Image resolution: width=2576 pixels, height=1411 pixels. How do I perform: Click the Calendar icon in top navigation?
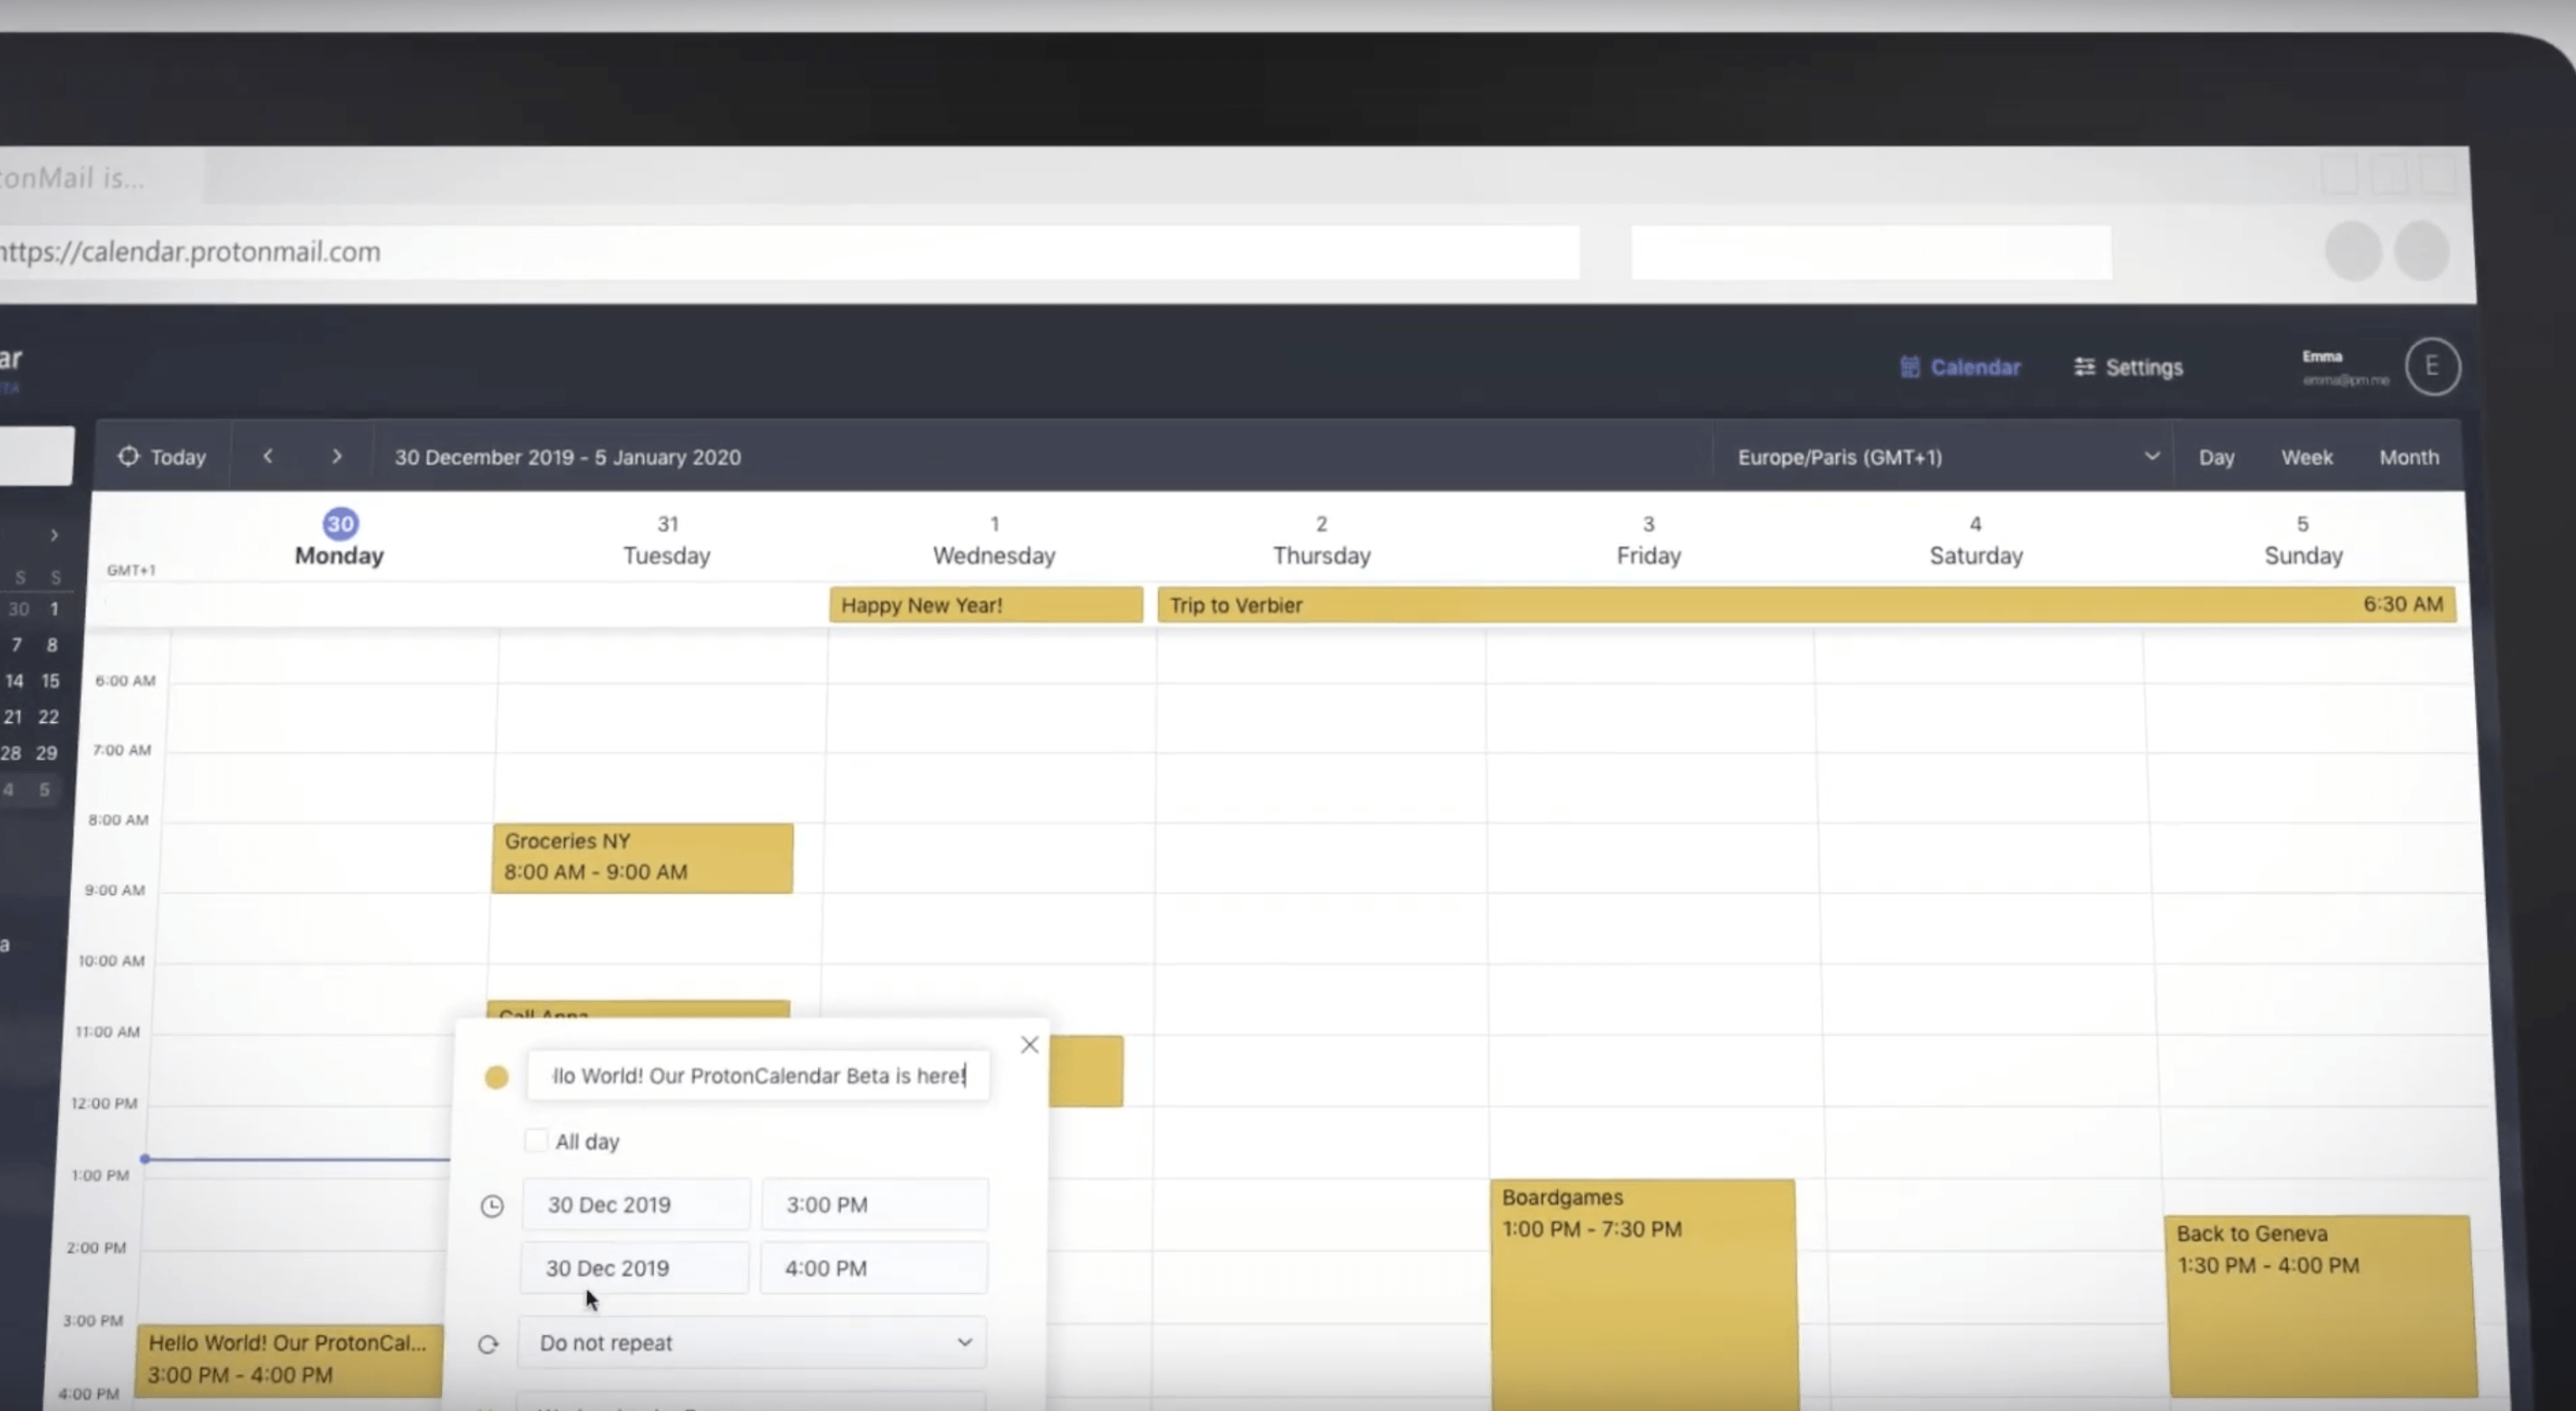[1910, 367]
